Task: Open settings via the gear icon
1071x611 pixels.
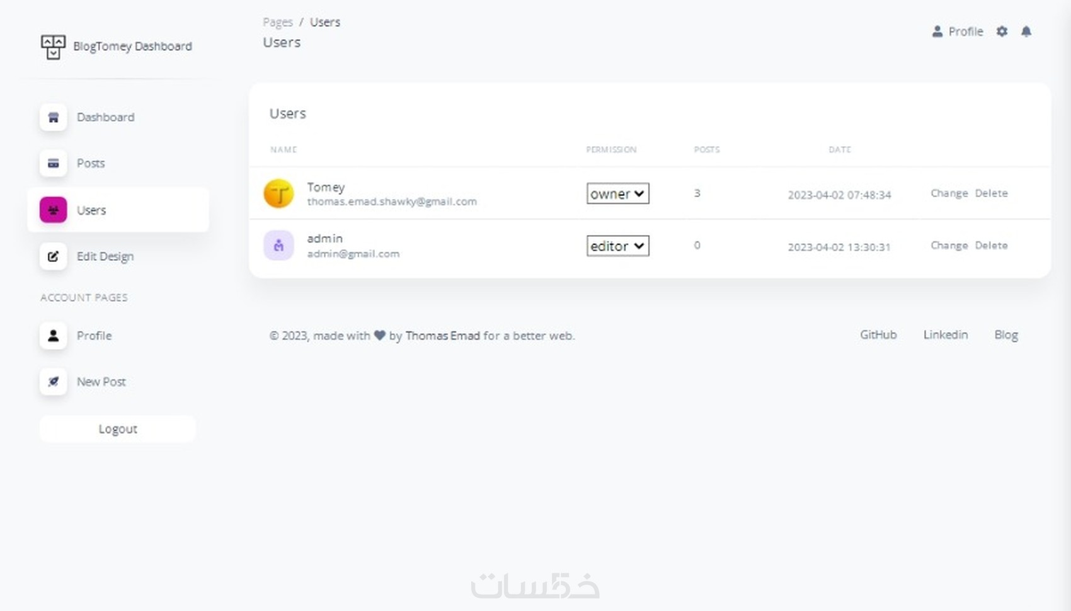Action: (1002, 31)
